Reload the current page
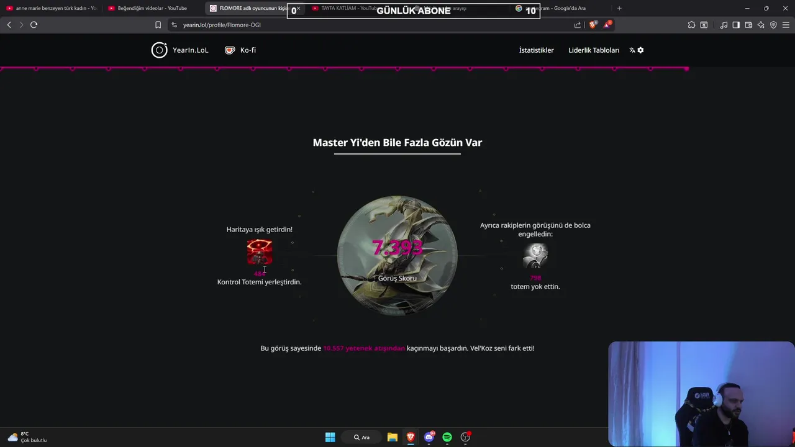The height and width of the screenshot is (447, 795). coord(34,25)
